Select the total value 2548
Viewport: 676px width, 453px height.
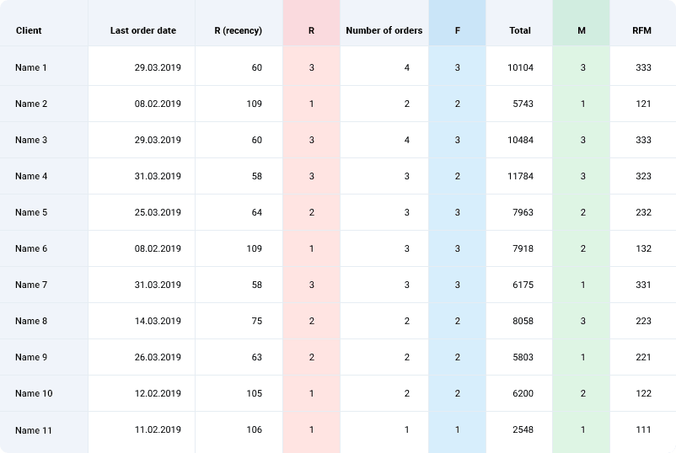click(523, 430)
